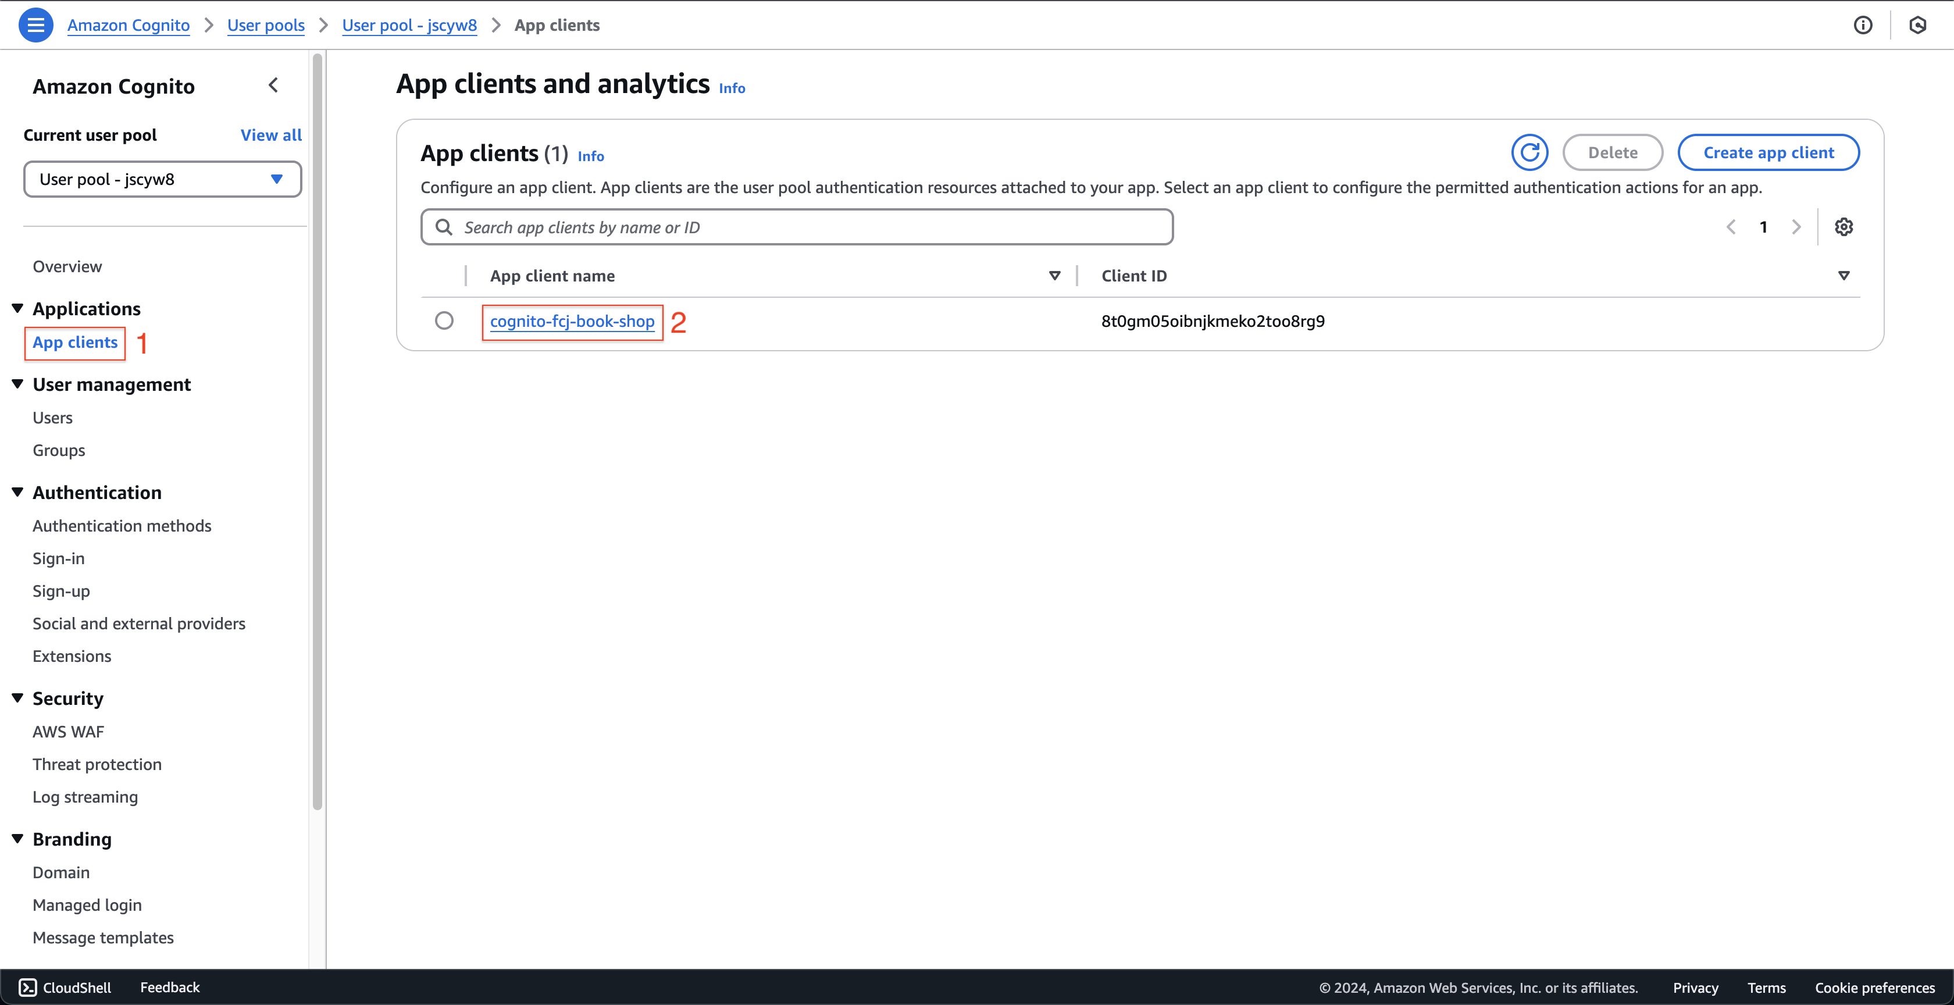Open the cognito-fcj-book-shop app client
Image resolution: width=1954 pixels, height=1005 pixels.
pyautogui.click(x=573, y=320)
